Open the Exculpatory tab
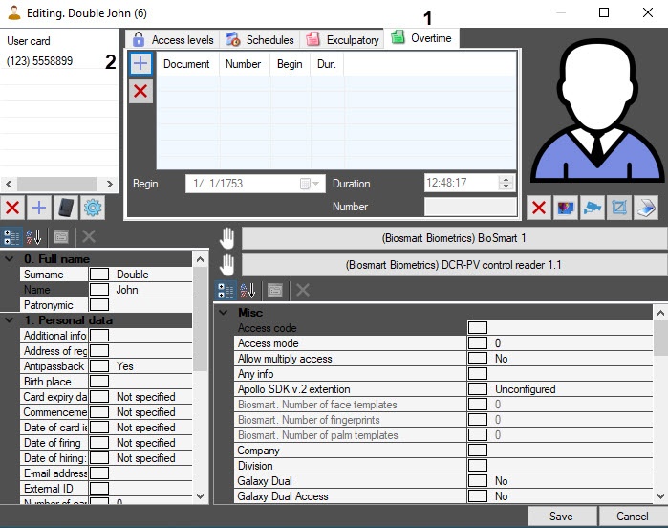The width and height of the screenshot is (668, 528). (x=342, y=39)
